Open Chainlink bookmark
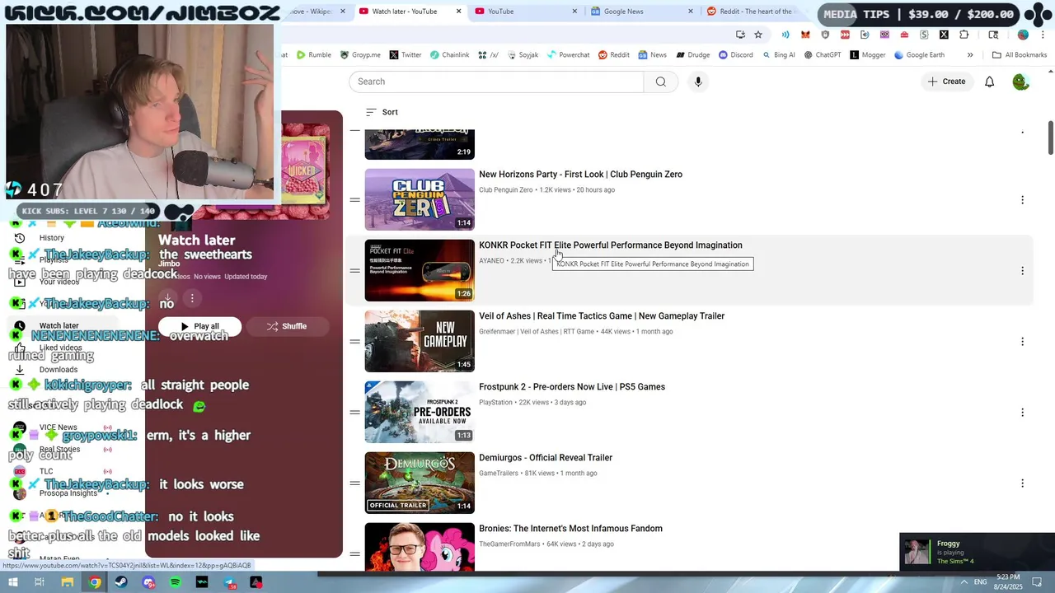 (448, 55)
